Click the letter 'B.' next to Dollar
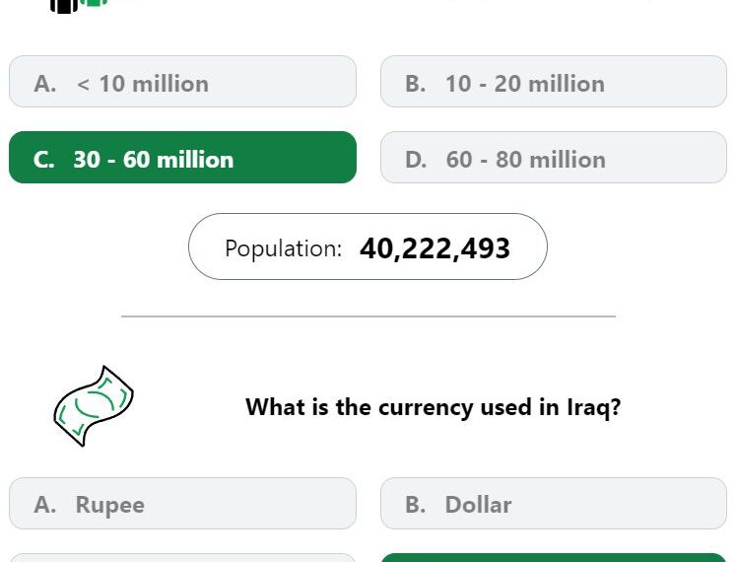Screen dimensions: 735x562 click(416, 505)
